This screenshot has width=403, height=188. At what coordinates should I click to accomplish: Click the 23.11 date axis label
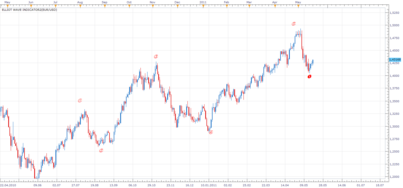tap(170, 185)
